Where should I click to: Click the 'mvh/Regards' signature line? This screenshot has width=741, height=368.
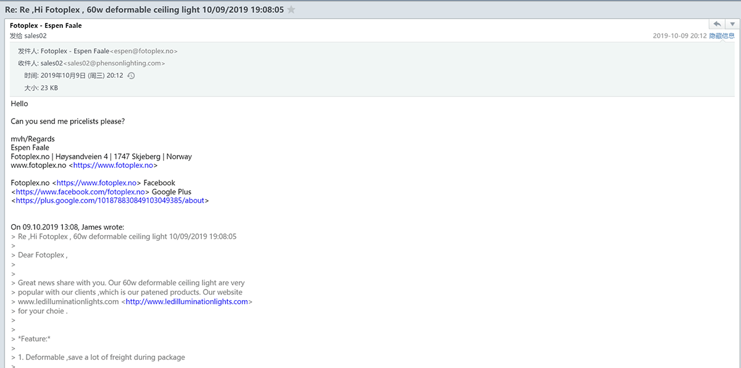(x=33, y=139)
